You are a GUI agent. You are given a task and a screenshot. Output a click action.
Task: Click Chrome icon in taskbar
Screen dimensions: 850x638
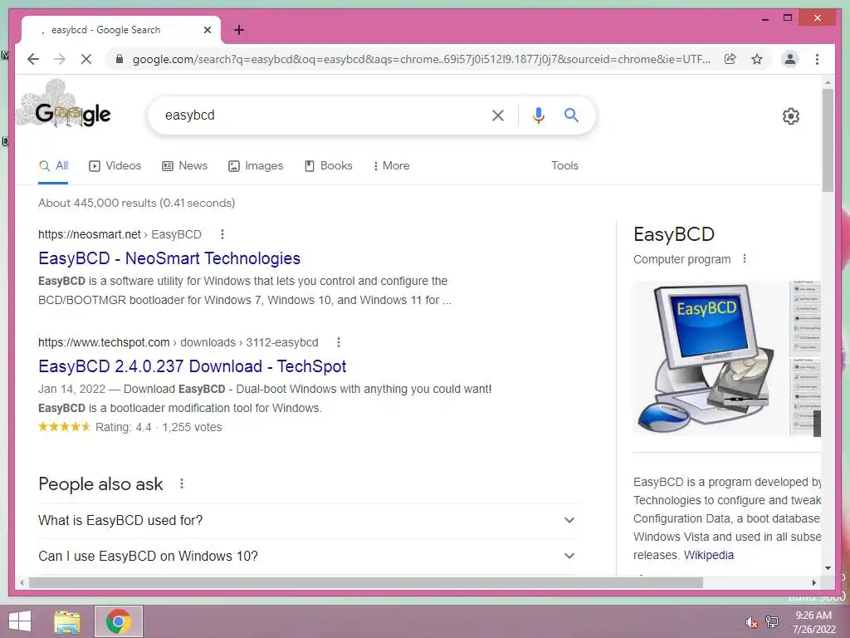pos(119,621)
